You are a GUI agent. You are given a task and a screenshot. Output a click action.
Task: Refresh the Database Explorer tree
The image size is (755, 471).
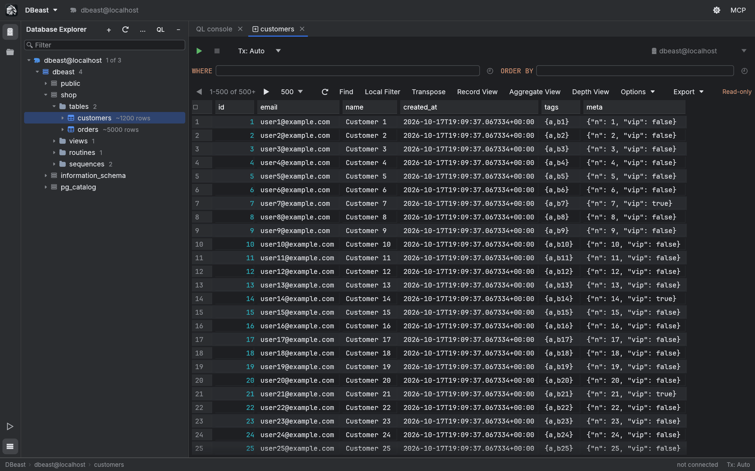125,30
